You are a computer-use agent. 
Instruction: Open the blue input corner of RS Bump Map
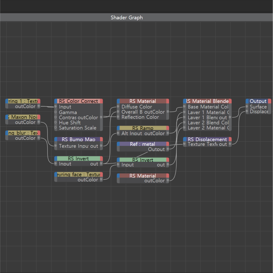56,139
